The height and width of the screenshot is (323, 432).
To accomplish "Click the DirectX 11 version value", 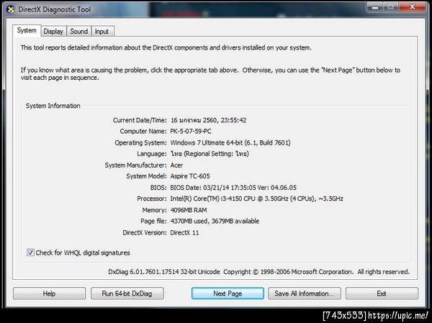I will click(184, 232).
